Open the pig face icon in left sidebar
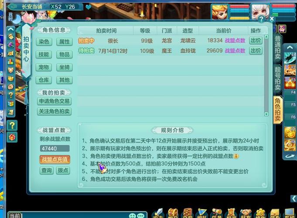The image size is (297, 218). point(10,70)
